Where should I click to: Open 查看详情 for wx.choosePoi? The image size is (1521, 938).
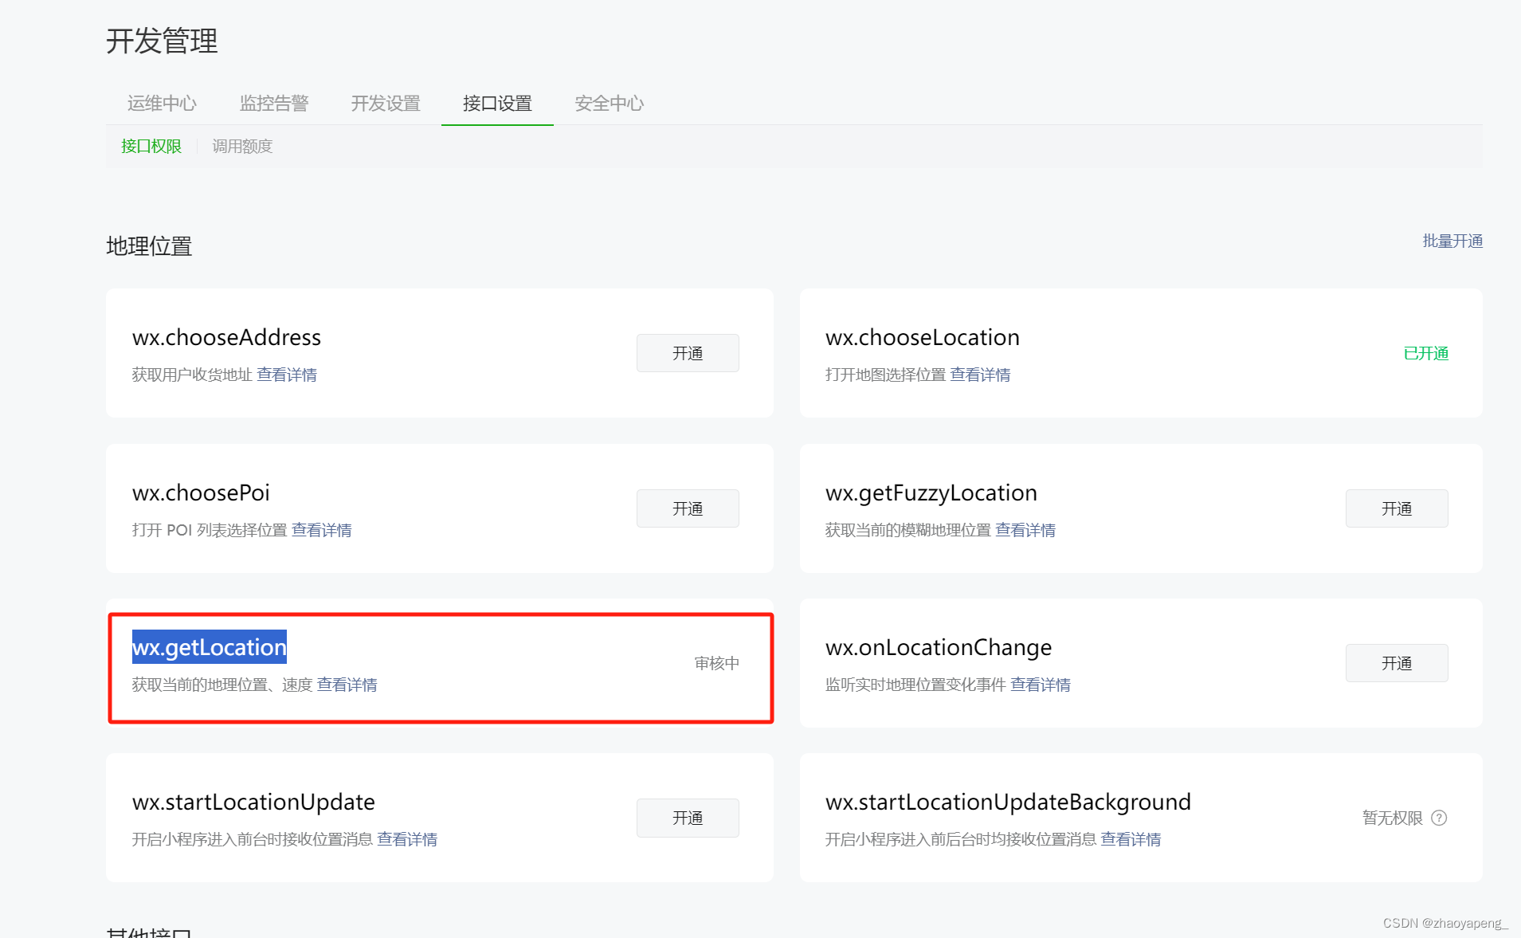(322, 530)
